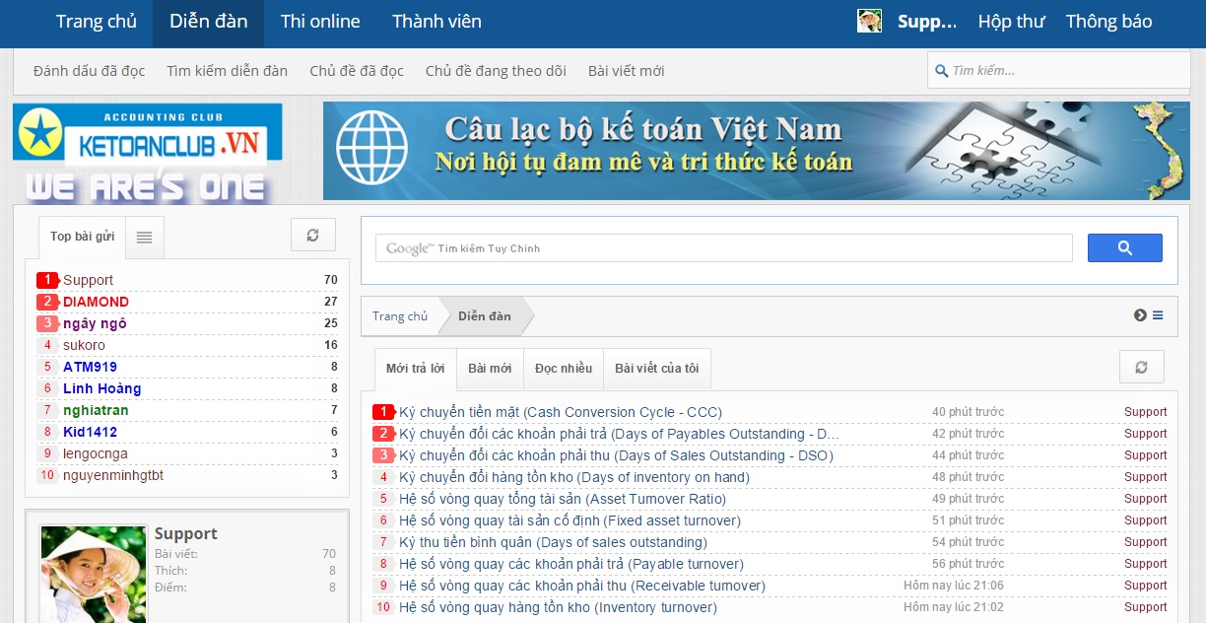The height and width of the screenshot is (623, 1206).
Task: Click the blue Google search magnifier button
Action: (x=1124, y=248)
